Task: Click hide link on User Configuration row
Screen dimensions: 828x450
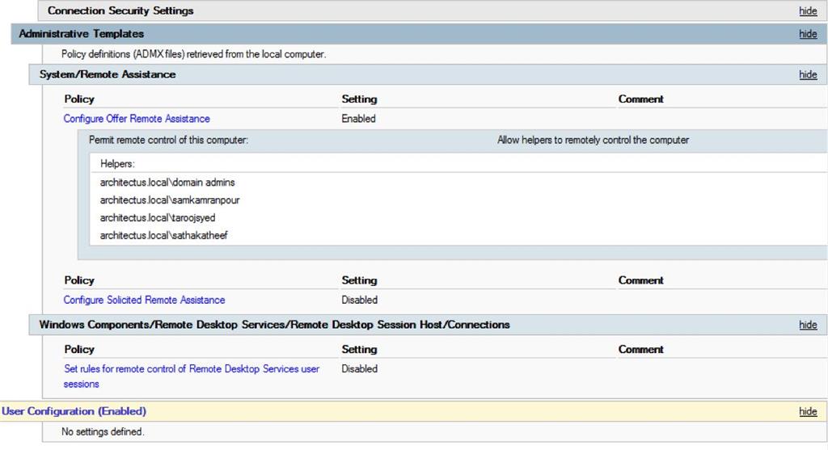Action: tap(807, 411)
